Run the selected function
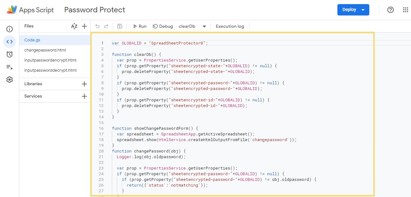This screenshot has height=197, width=411. click(140, 26)
